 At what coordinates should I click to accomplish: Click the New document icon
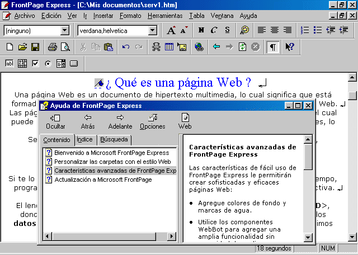[10, 47]
